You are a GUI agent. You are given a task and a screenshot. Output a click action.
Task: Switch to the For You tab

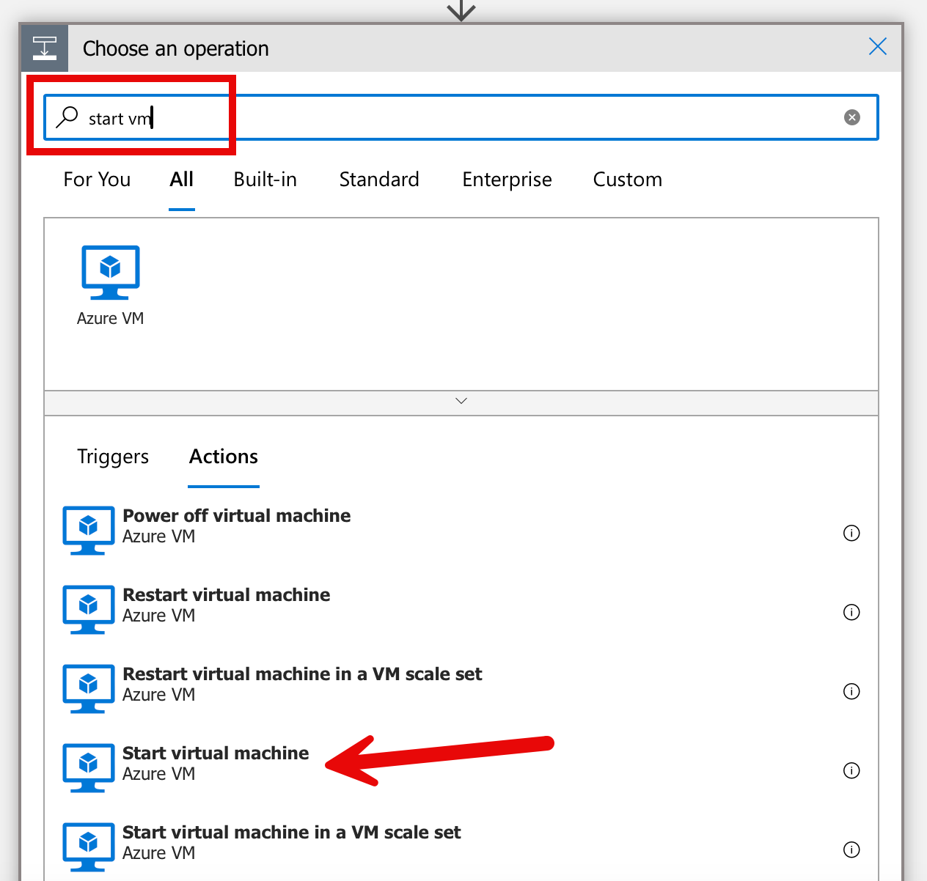(97, 180)
